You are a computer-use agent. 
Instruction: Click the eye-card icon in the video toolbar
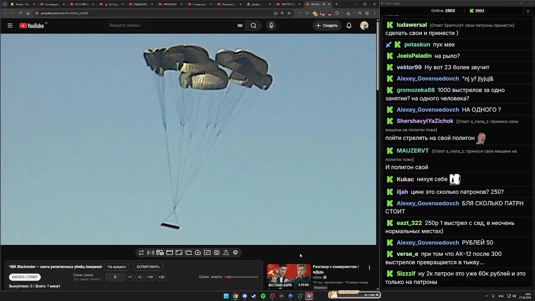tap(160, 253)
